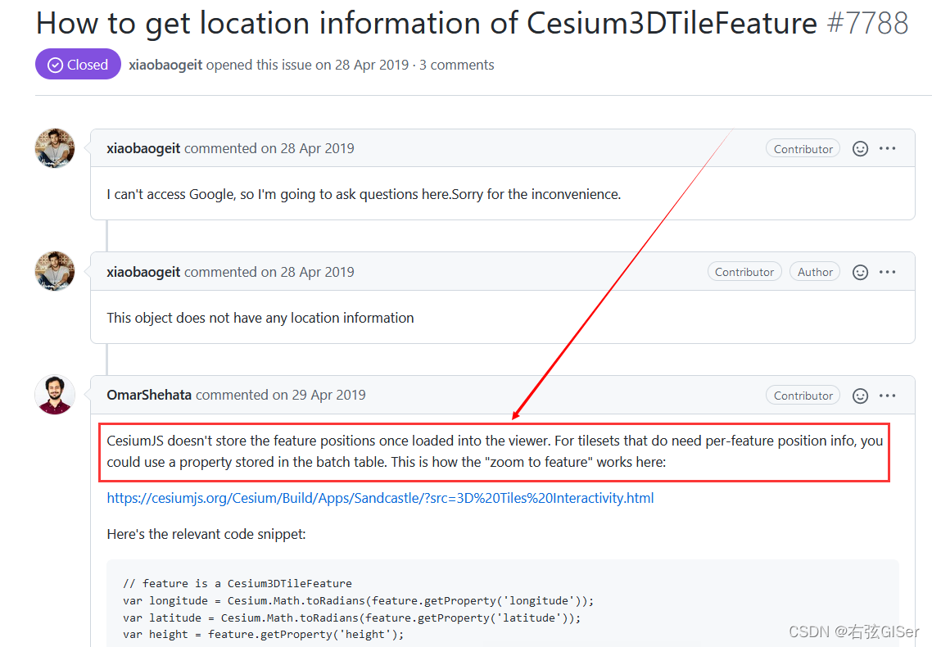Image resolution: width=932 pixels, height=647 pixels.
Task: Click xiaobaogeit avatar on the first comment
Action: [x=55, y=148]
